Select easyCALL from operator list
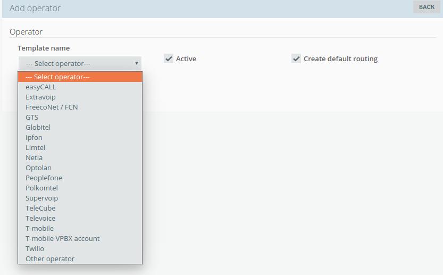 [x=80, y=87]
